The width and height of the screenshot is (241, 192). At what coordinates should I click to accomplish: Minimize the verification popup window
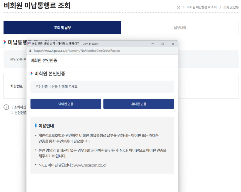point(153,44)
